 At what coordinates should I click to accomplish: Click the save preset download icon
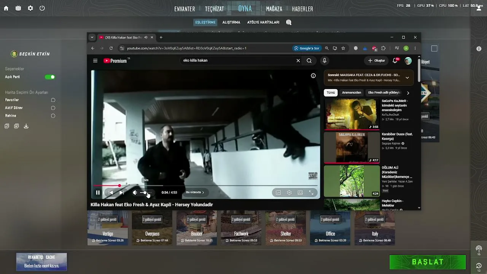[26, 126]
